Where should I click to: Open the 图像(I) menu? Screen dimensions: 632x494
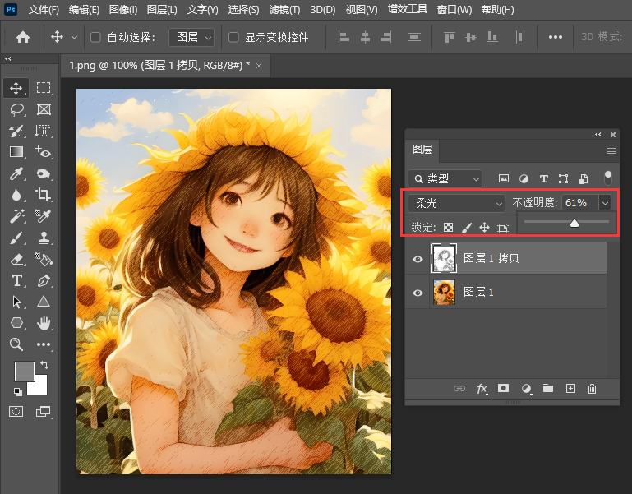pyautogui.click(x=123, y=10)
